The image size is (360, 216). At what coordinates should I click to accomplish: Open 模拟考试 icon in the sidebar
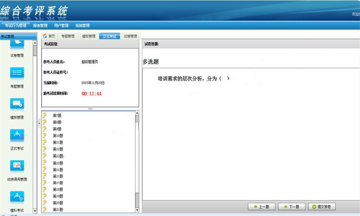(17, 197)
